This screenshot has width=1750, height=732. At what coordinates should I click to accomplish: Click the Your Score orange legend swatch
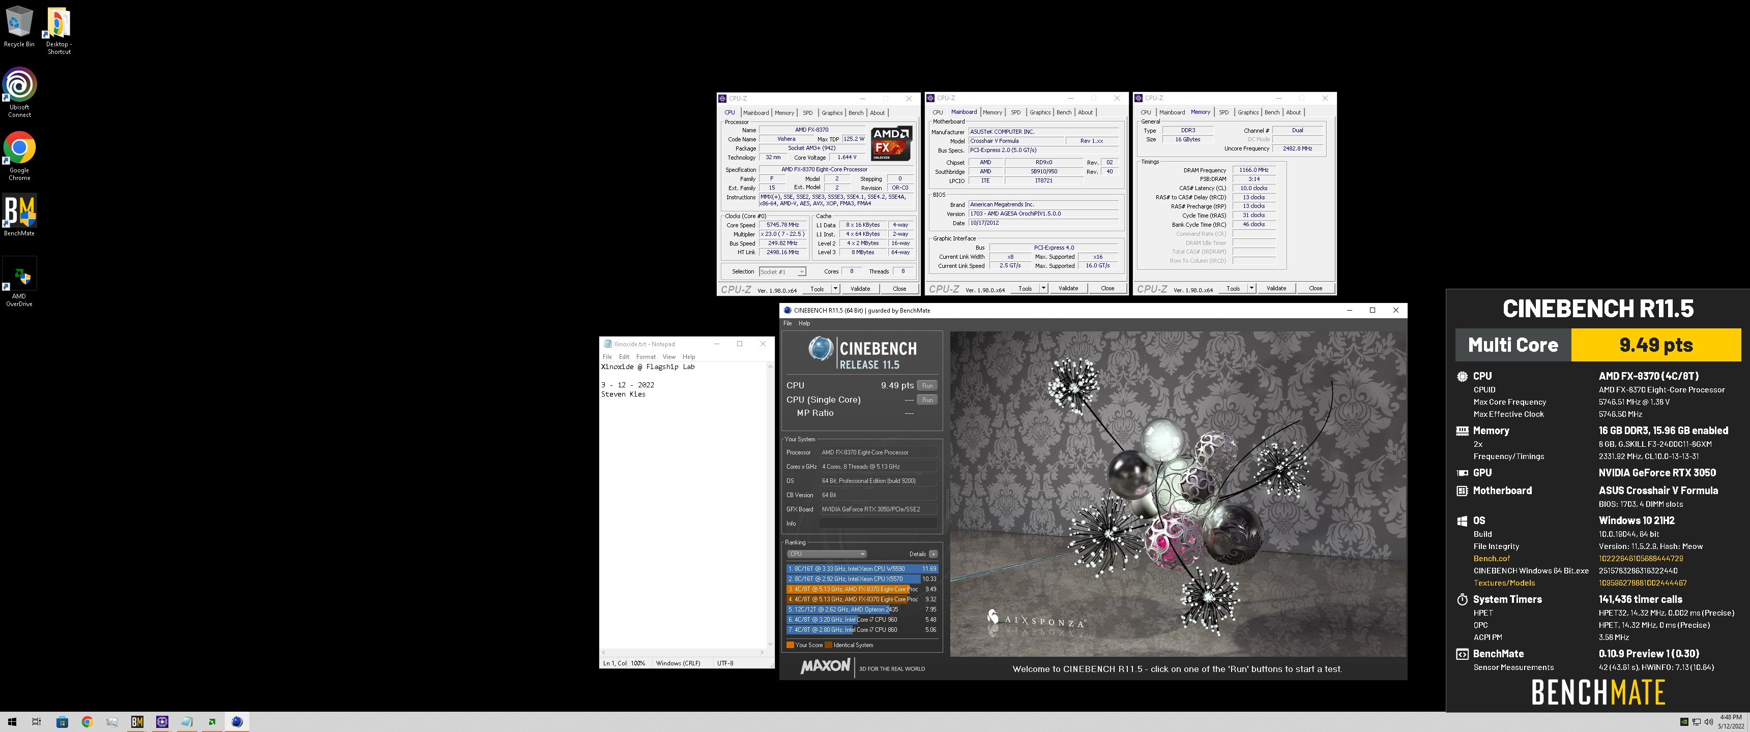[x=790, y=645]
